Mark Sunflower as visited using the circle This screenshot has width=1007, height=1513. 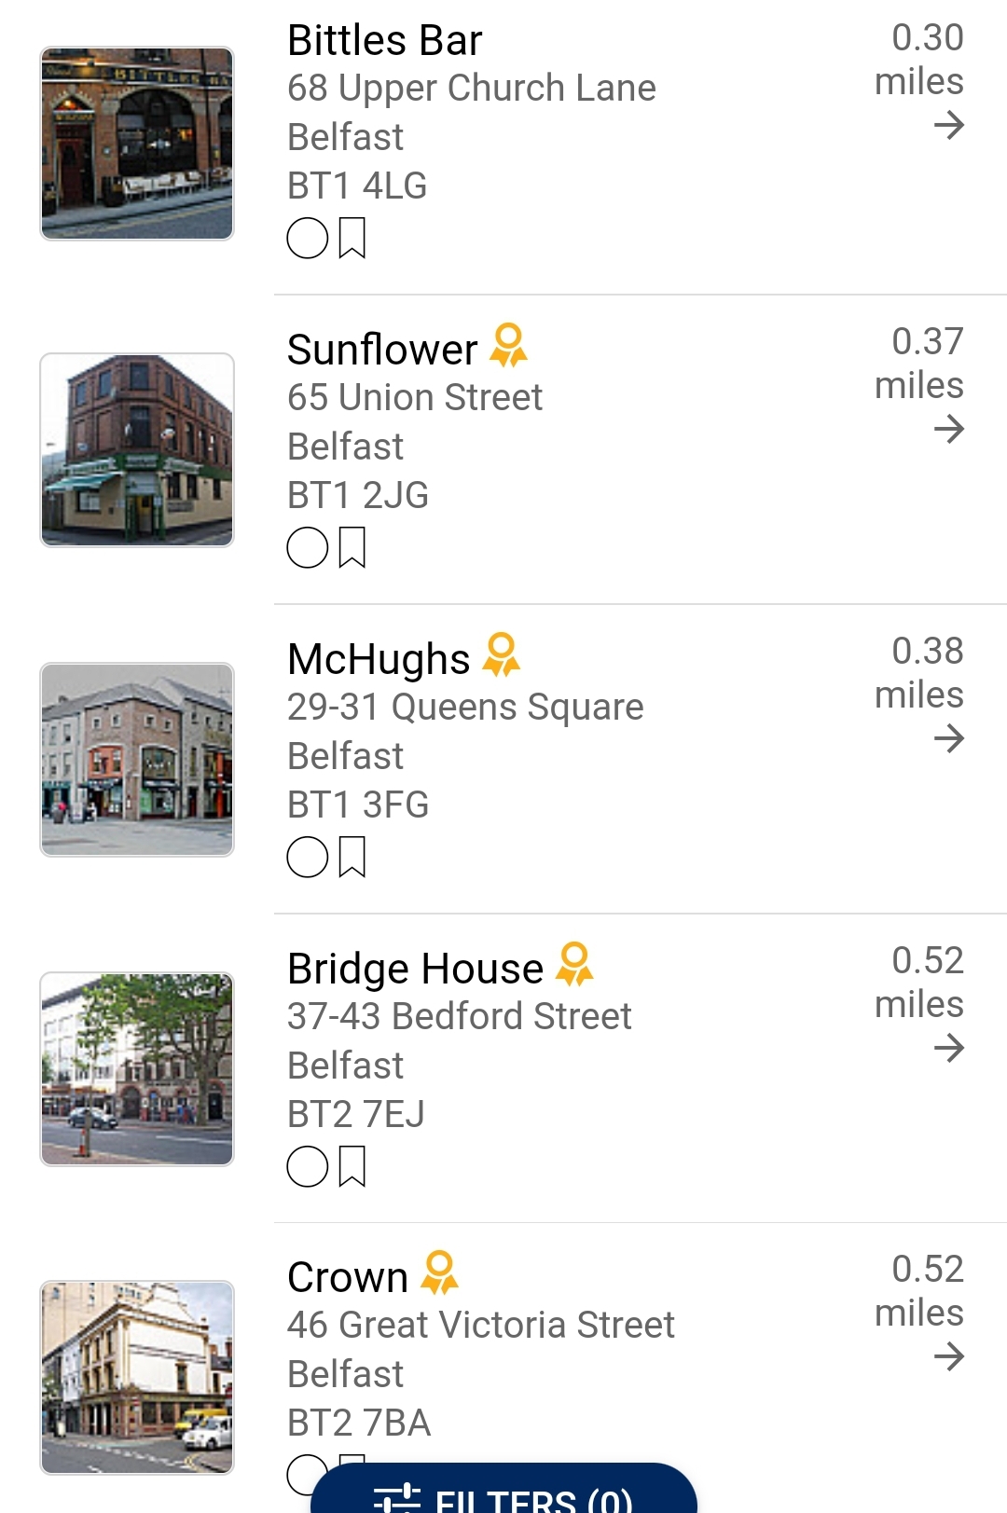click(x=308, y=547)
